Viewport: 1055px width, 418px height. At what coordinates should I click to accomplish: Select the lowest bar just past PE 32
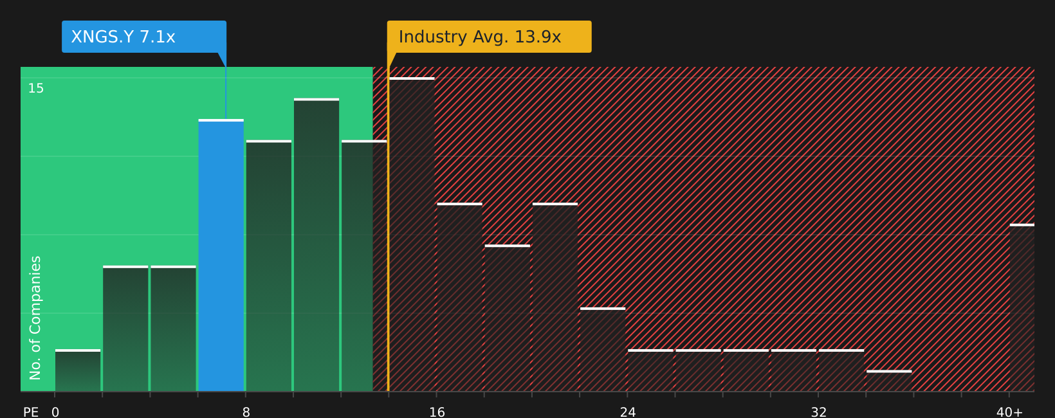889,381
